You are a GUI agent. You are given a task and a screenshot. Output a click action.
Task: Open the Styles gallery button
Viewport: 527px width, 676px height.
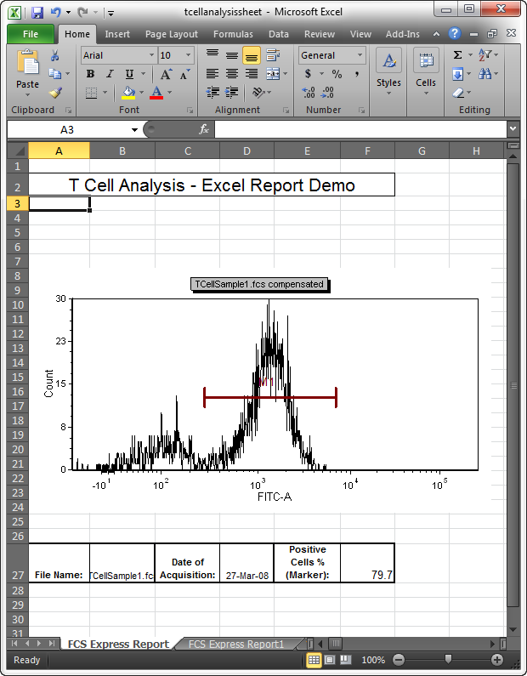(388, 72)
